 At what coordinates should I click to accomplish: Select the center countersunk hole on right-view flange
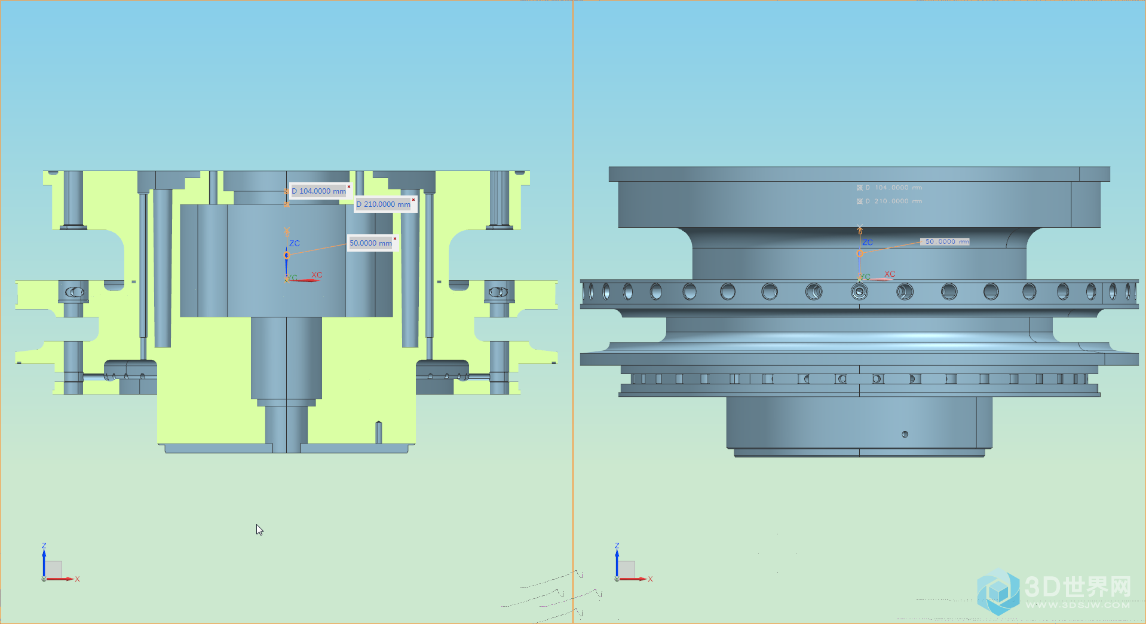[859, 292]
